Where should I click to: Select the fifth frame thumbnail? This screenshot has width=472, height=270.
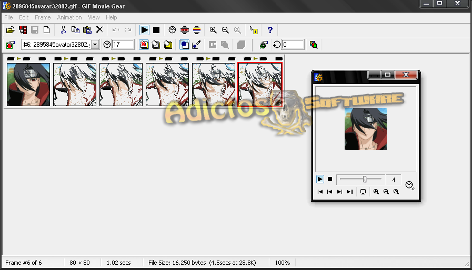(214, 85)
